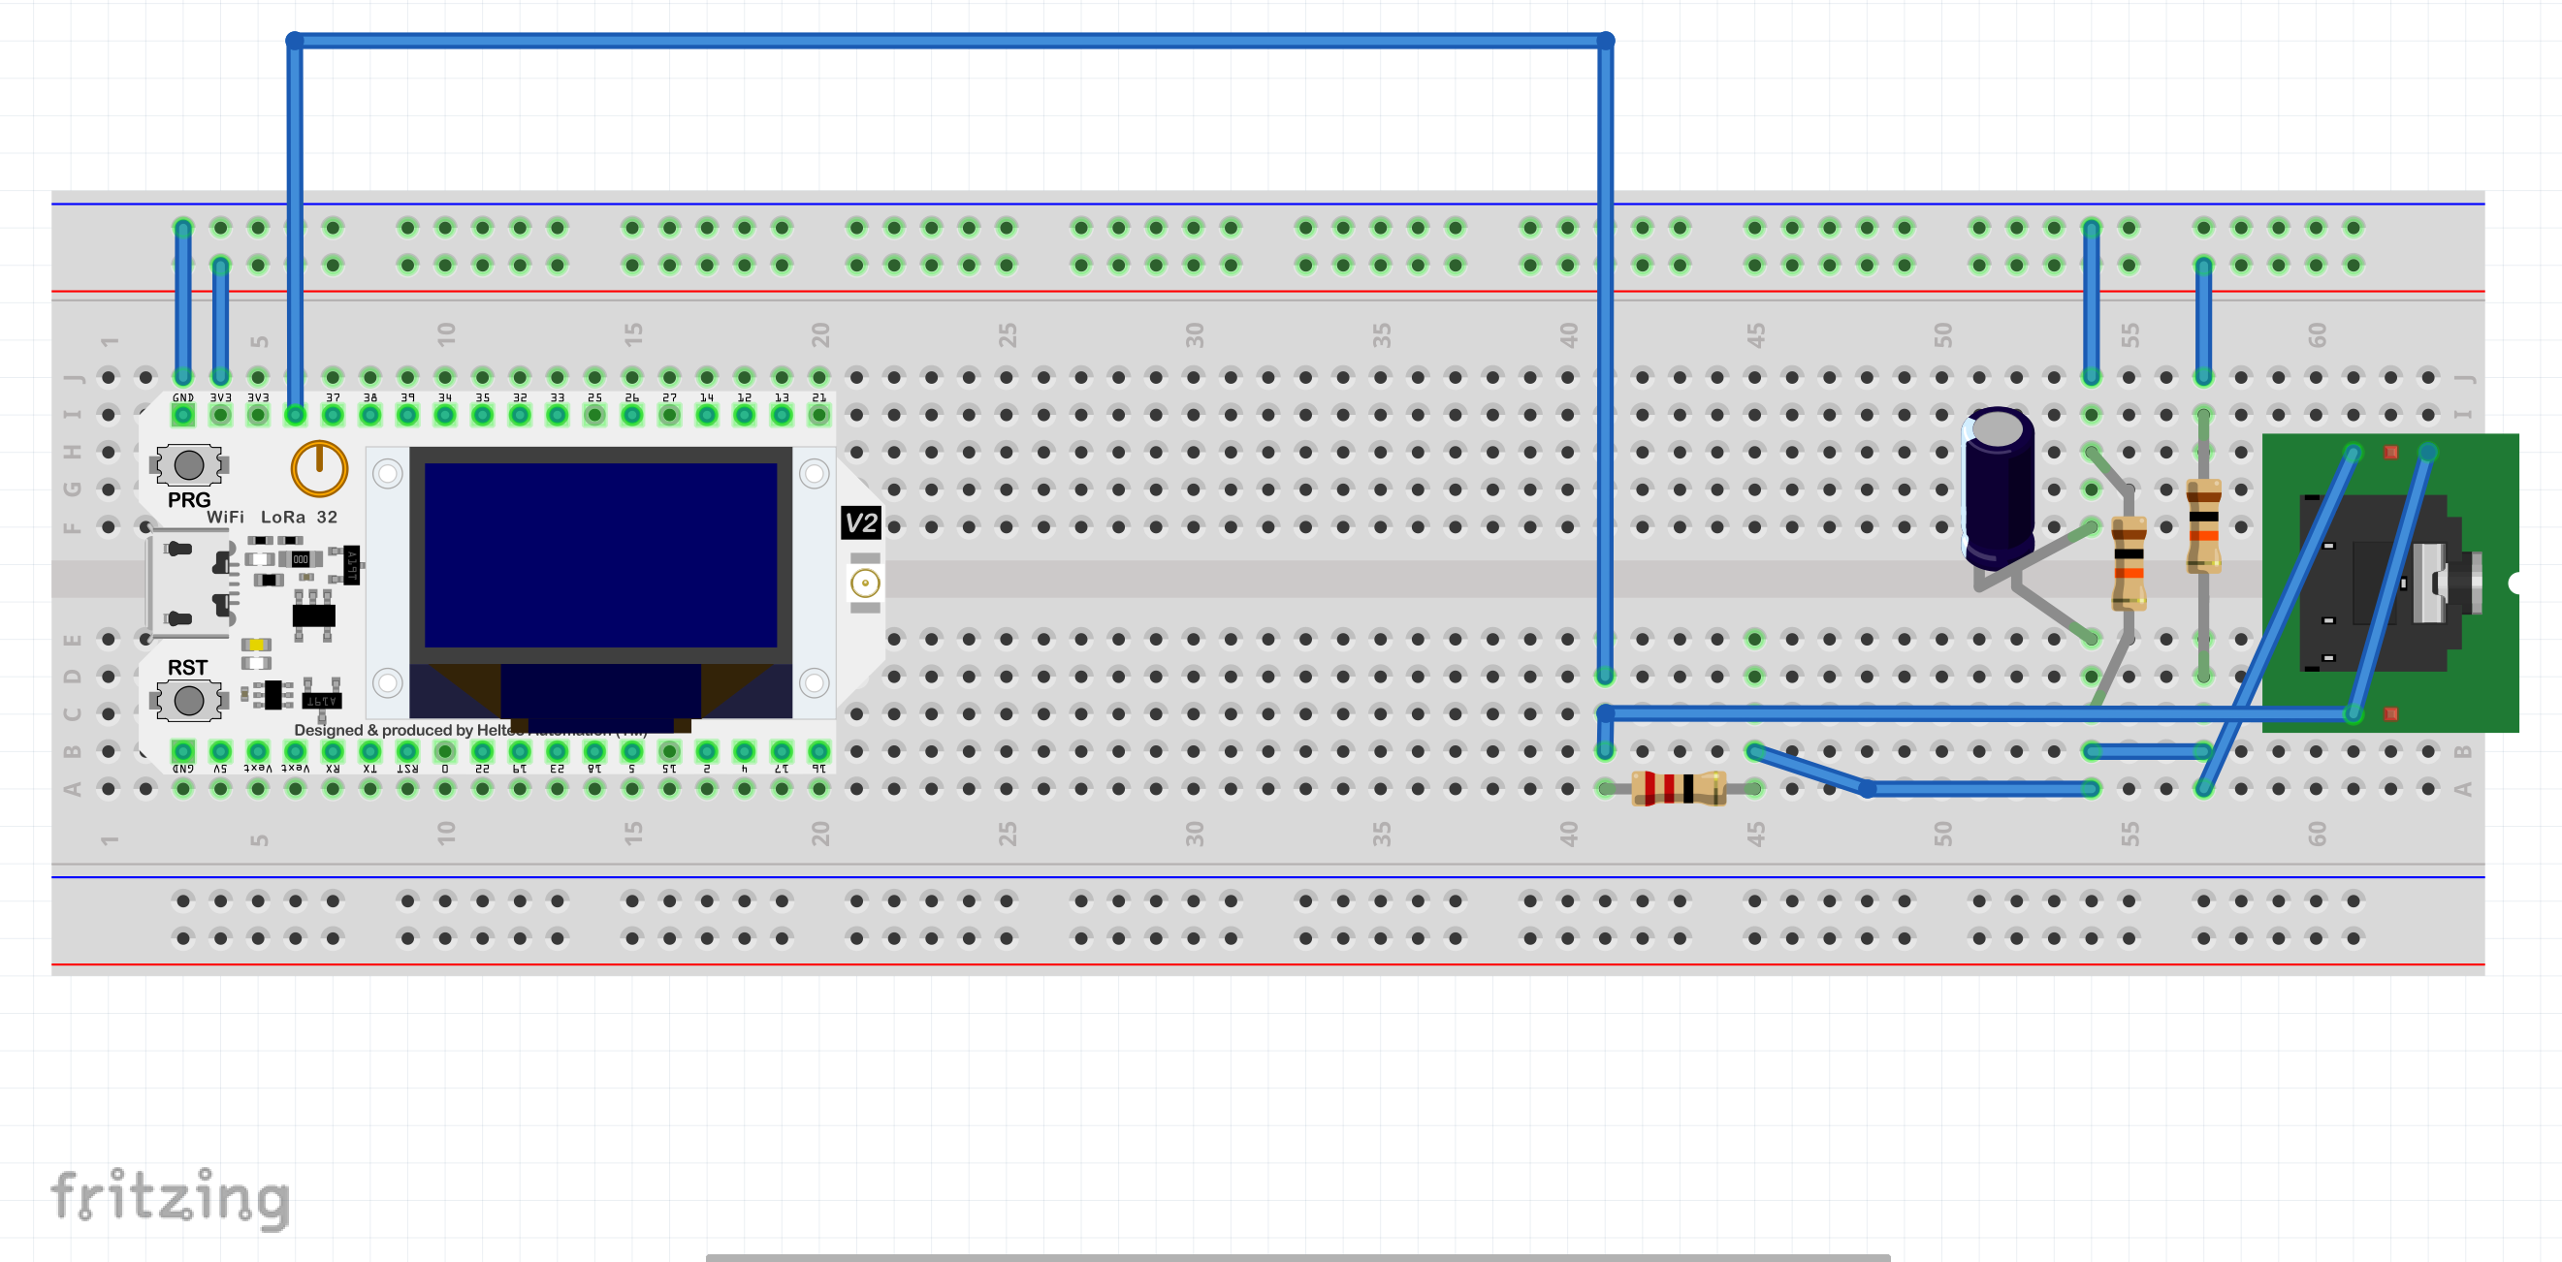Image resolution: width=2562 pixels, height=1262 pixels.
Task: Click the orange power symbol on board
Action: 318,467
